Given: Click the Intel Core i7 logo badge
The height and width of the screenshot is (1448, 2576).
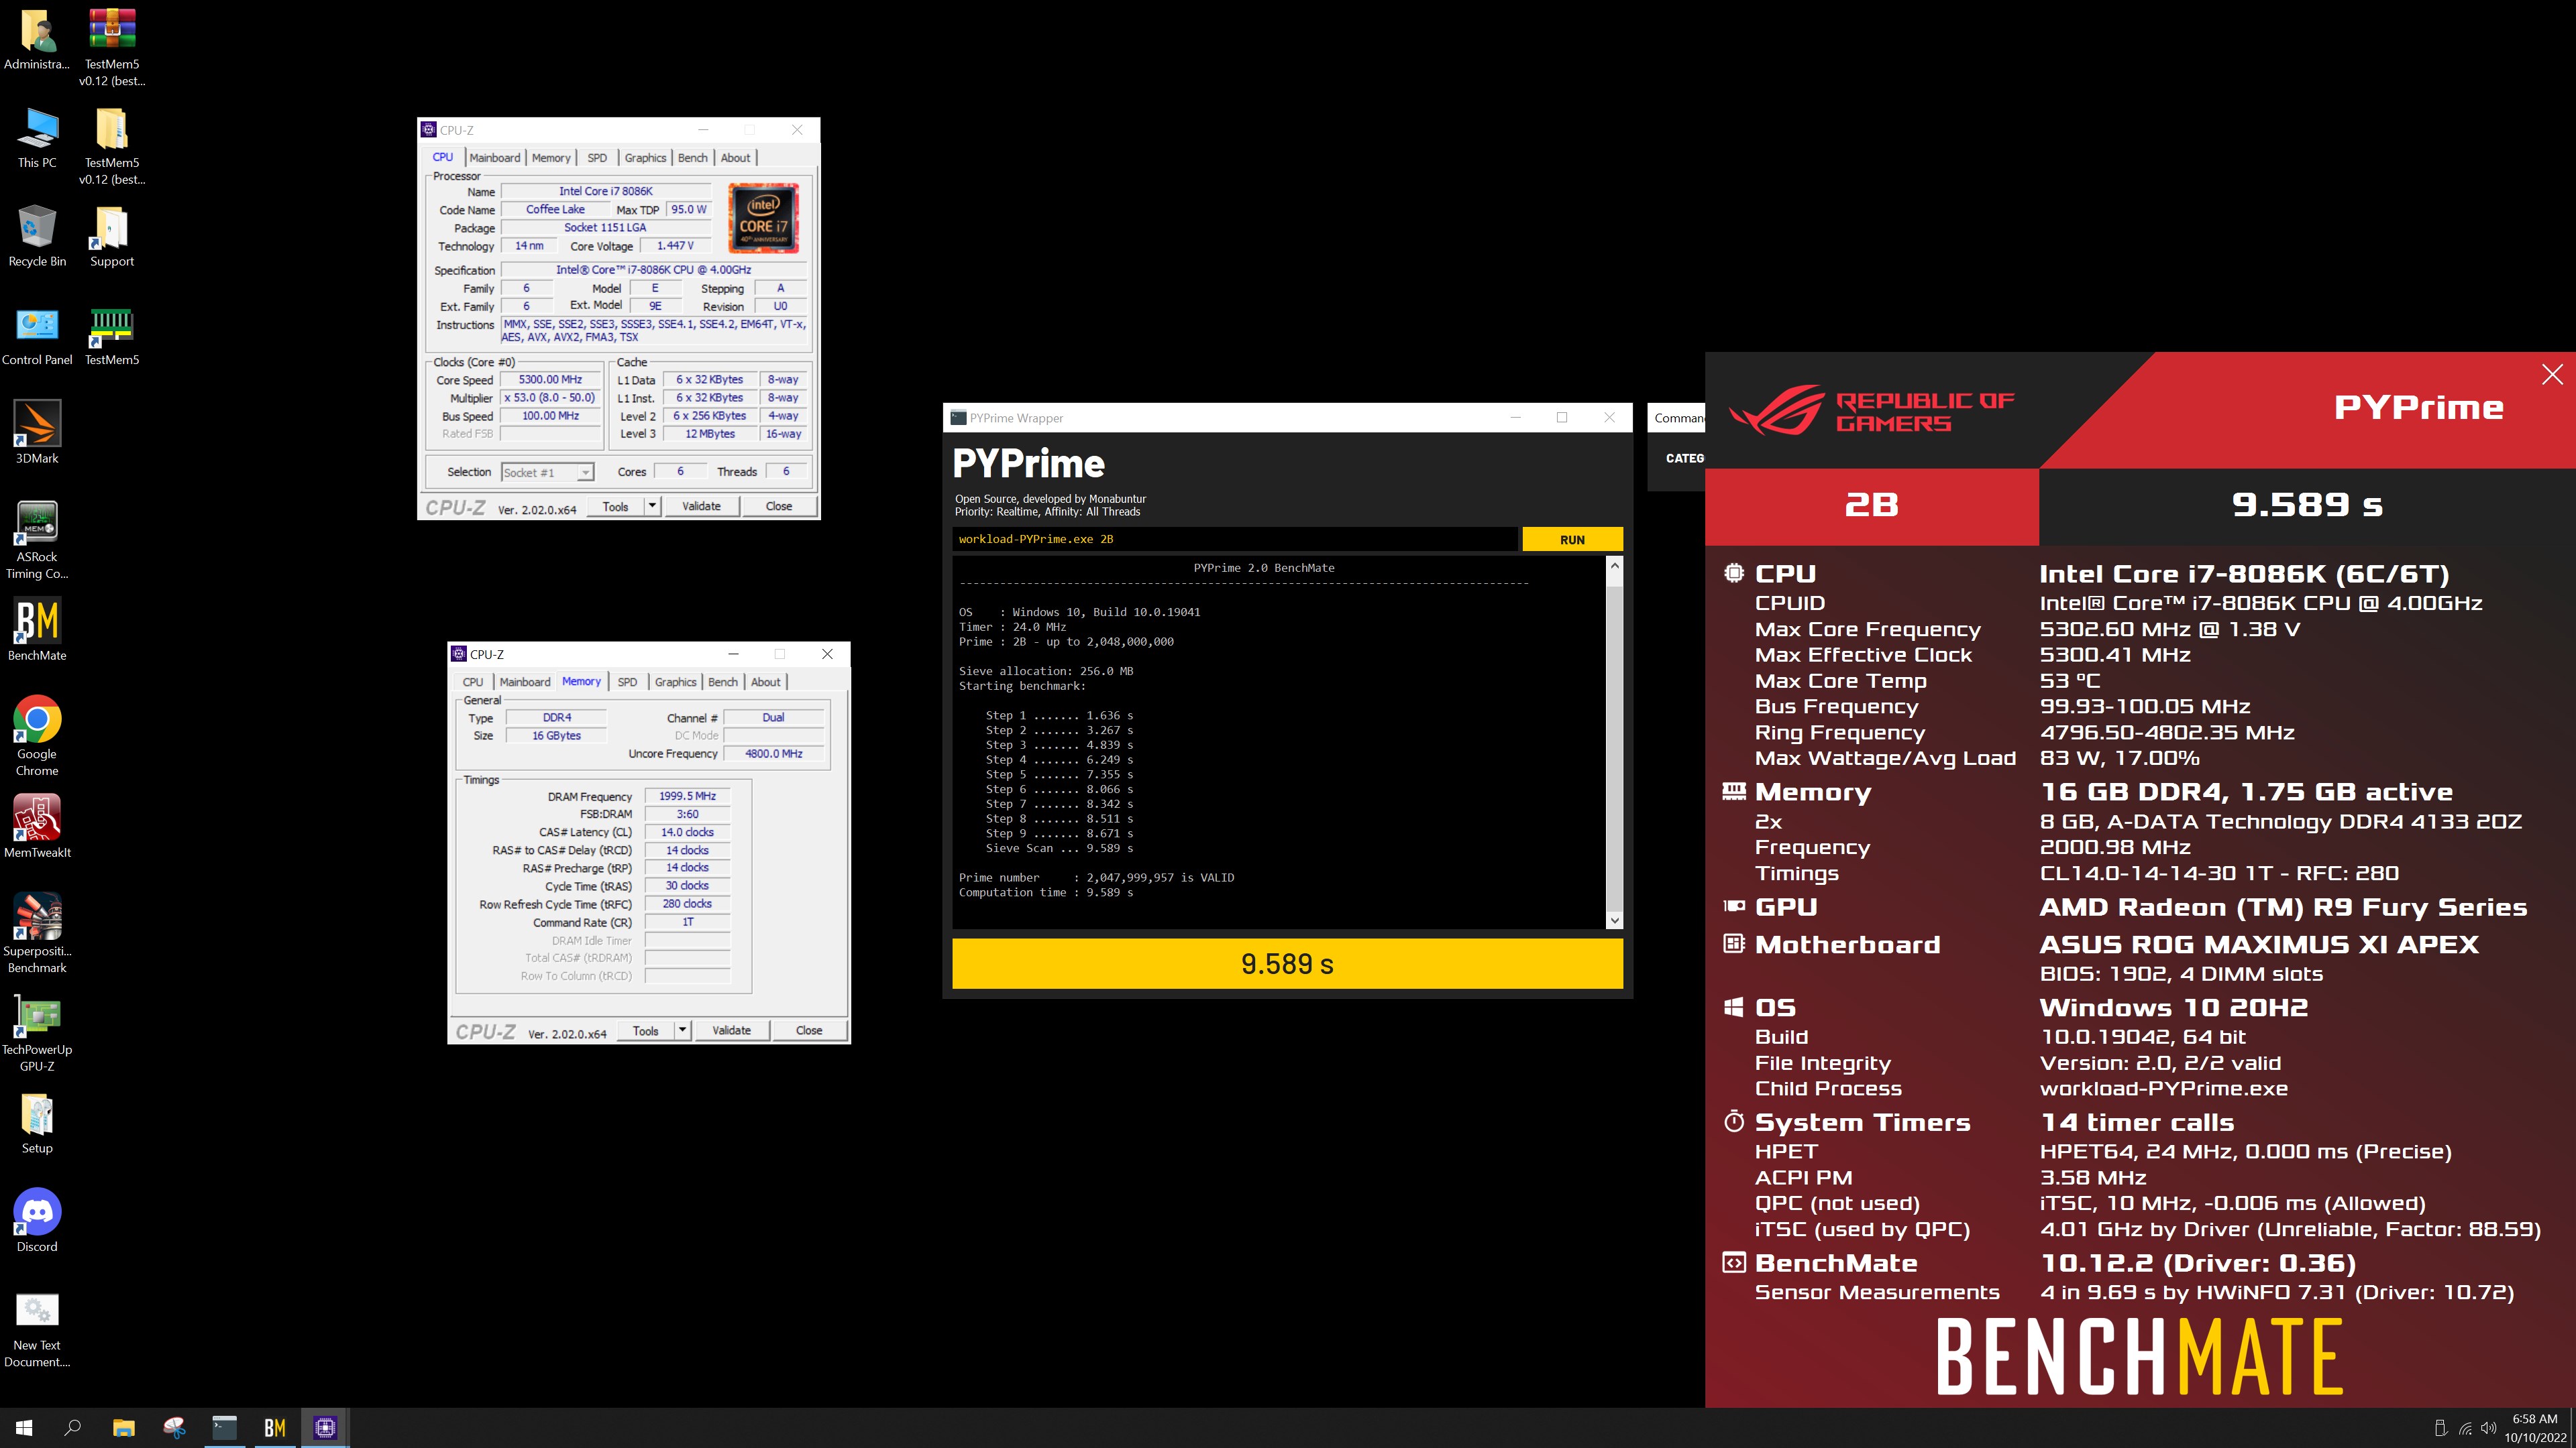Looking at the screenshot, I should (763, 218).
